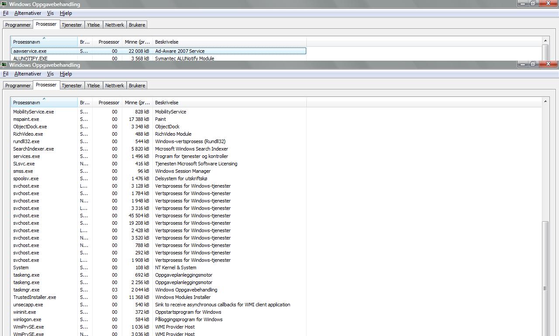Select the taskeng.exe row using 2 256 kB

point(159,282)
